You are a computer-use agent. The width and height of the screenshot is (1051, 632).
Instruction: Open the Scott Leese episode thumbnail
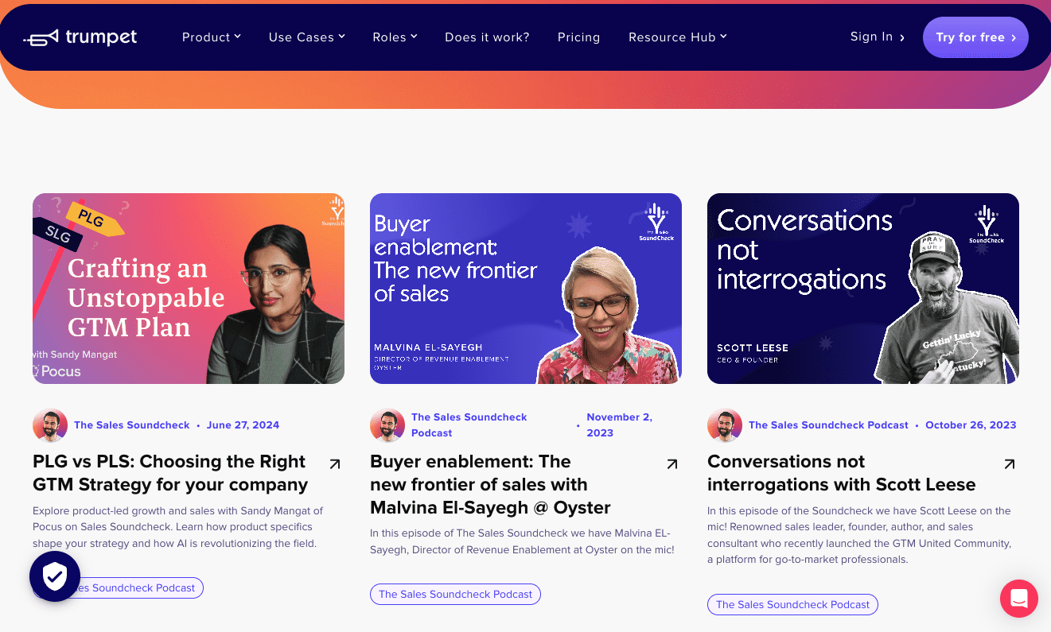pyautogui.click(x=862, y=289)
